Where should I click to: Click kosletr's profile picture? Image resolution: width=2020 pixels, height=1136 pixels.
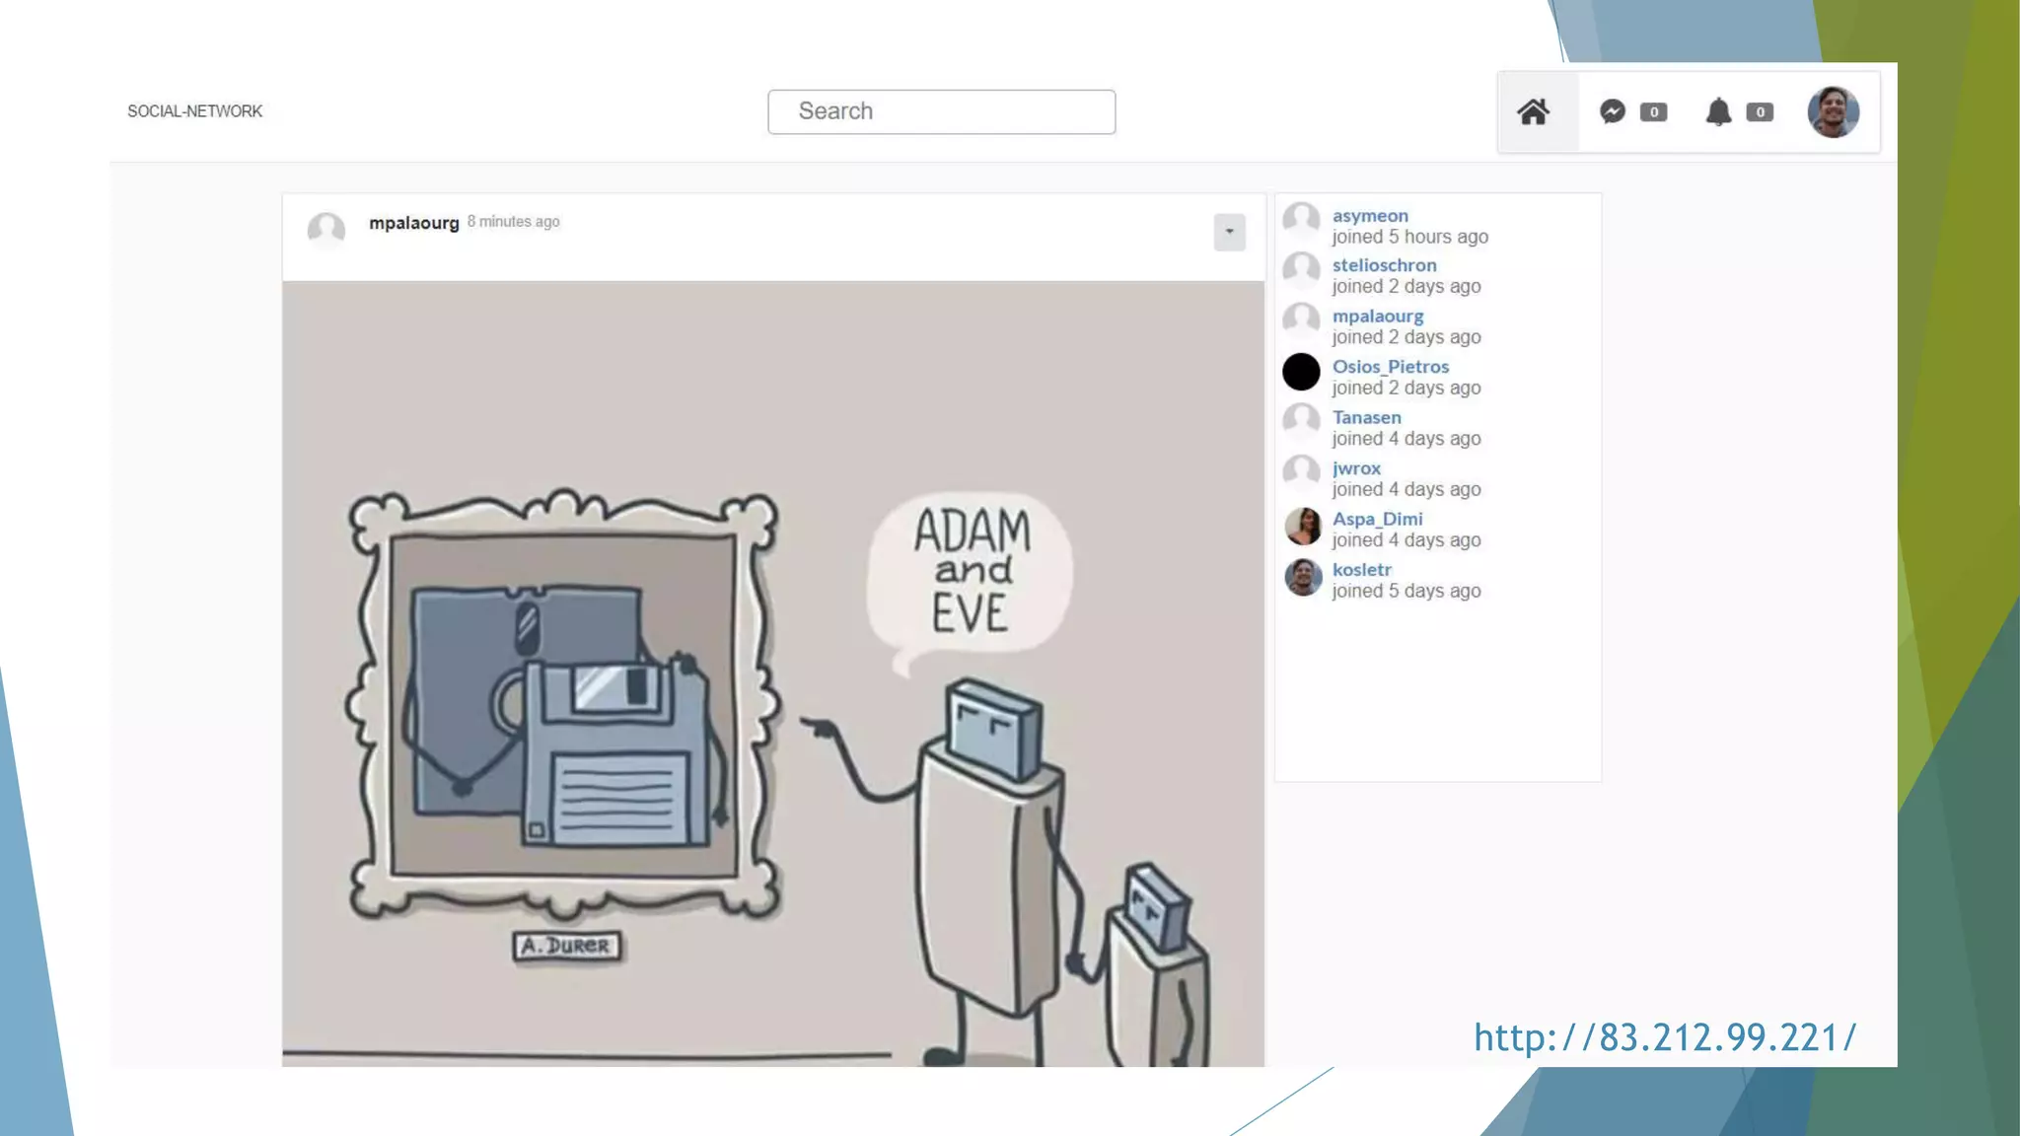pyautogui.click(x=1302, y=577)
